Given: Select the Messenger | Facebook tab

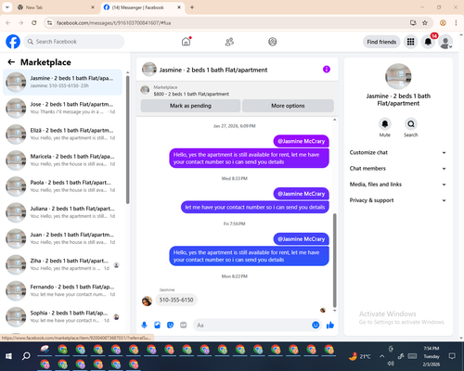Looking at the screenshot, I should [x=142, y=7].
